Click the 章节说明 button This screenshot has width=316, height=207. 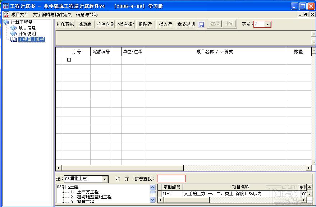(x=186, y=24)
